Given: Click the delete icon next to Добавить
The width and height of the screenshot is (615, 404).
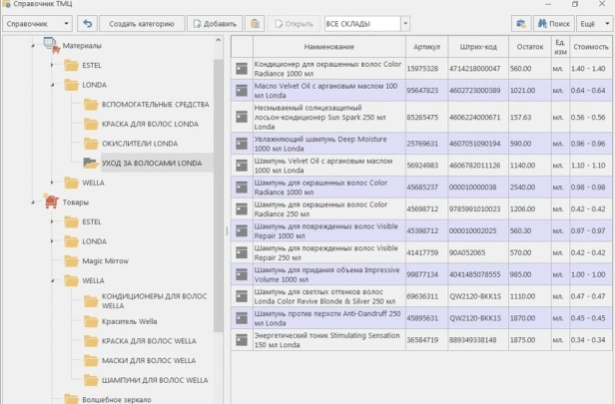Looking at the screenshot, I should click(x=256, y=23).
